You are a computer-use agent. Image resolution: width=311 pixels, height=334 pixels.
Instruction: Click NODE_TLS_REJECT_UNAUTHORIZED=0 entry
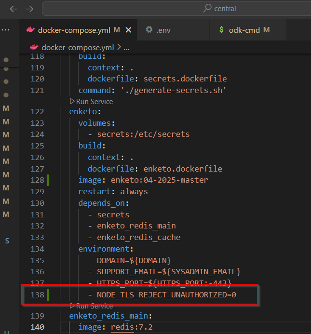[166, 295]
